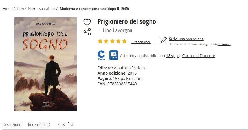Open the 18App info link
Viewport: 248px width, 130px height.
tap(172, 56)
